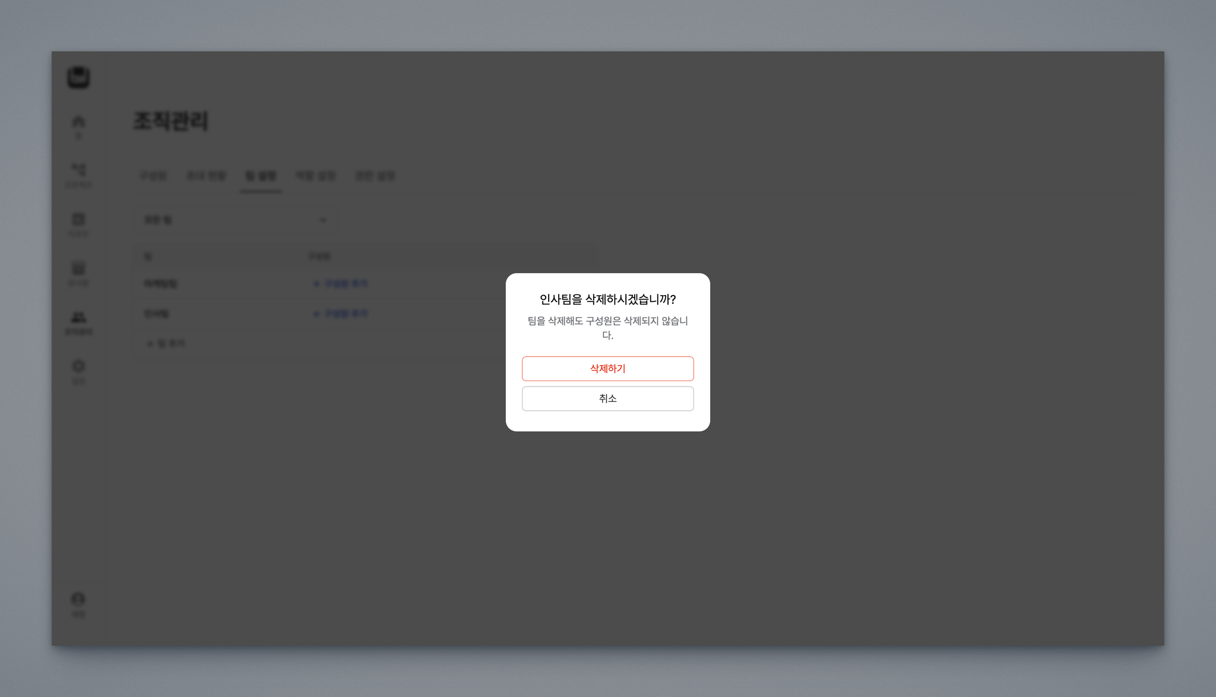This screenshot has width=1216, height=697.
Task: Click the + 팀 추가 add team button
Action: pyautogui.click(x=166, y=343)
